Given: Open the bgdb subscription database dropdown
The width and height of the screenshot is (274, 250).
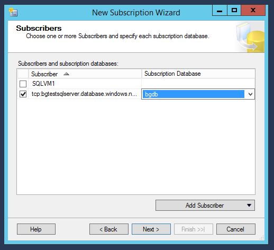Looking at the screenshot, I should coord(250,94).
